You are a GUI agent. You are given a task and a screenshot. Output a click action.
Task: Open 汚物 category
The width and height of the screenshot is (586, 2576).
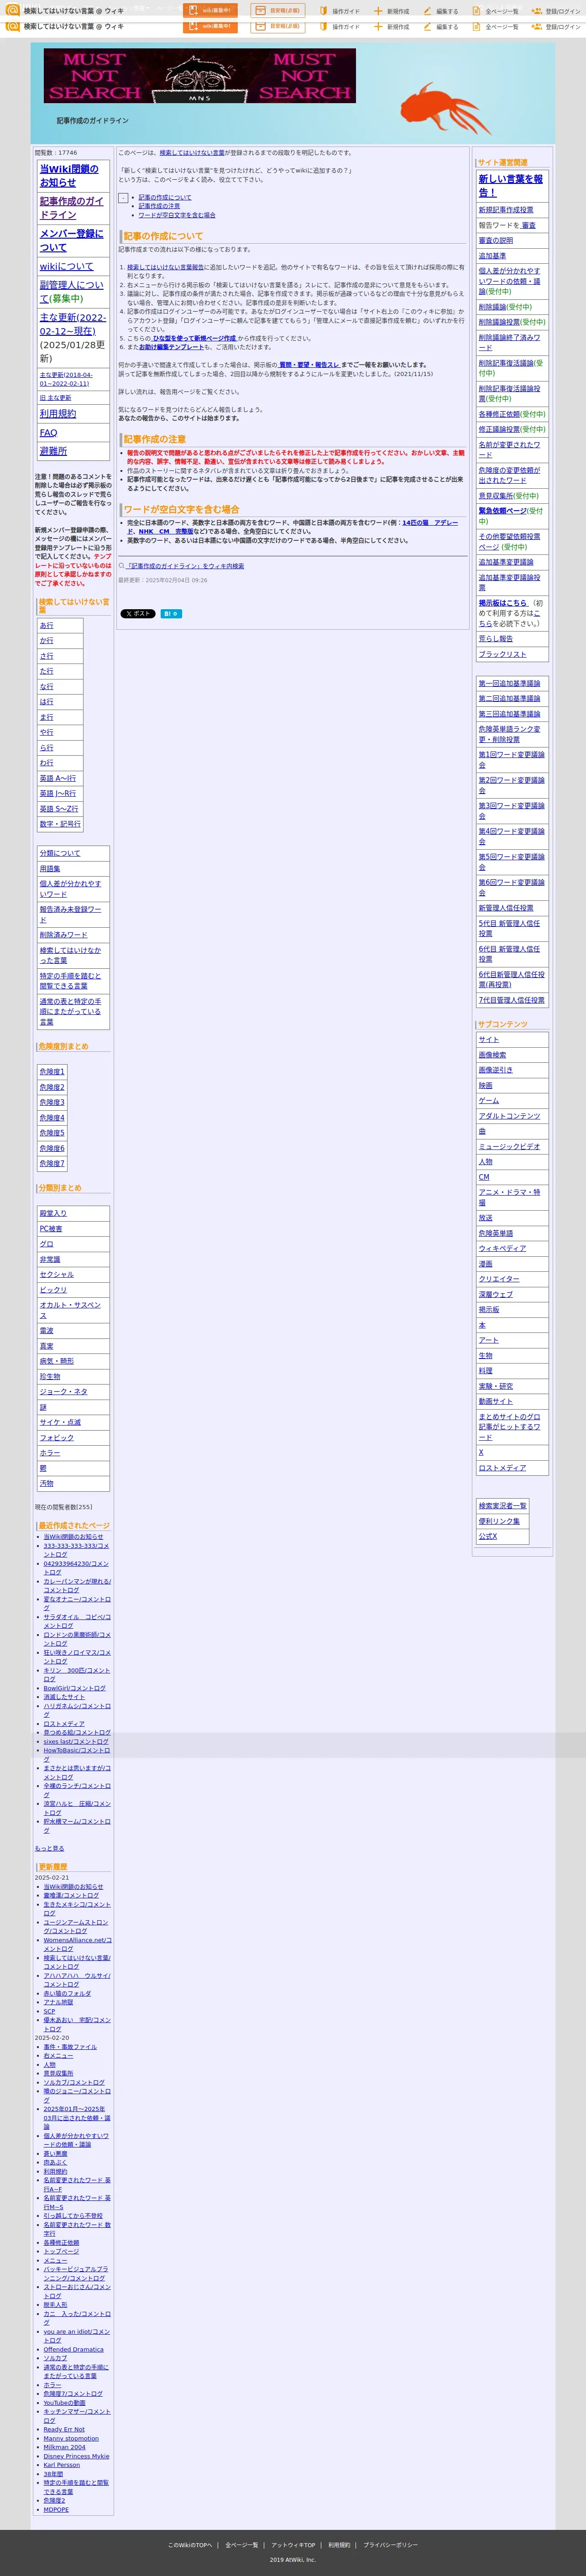[x=47, y=1483]
